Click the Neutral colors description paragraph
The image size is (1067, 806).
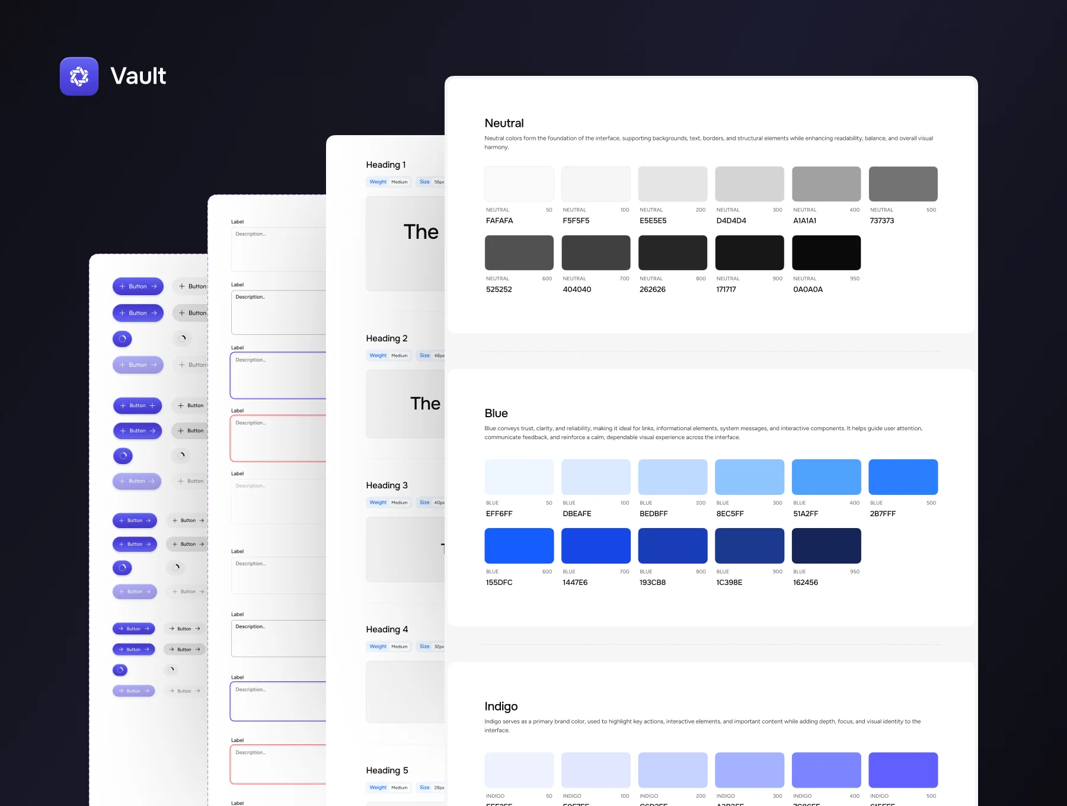pos(708,143)
